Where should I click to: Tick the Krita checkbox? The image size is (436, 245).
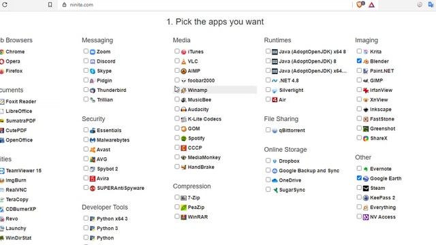point(359,51)
